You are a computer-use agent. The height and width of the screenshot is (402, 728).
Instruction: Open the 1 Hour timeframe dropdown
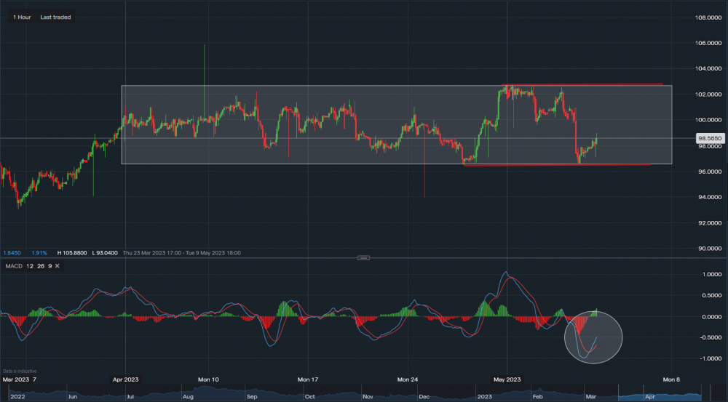20,17
